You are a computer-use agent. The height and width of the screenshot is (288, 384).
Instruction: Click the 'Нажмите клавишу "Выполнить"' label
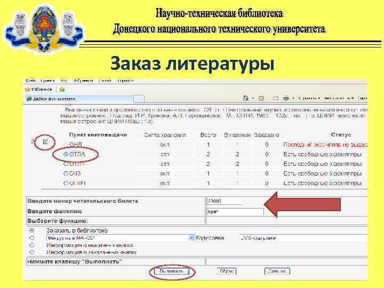click(x=75, y=261)
